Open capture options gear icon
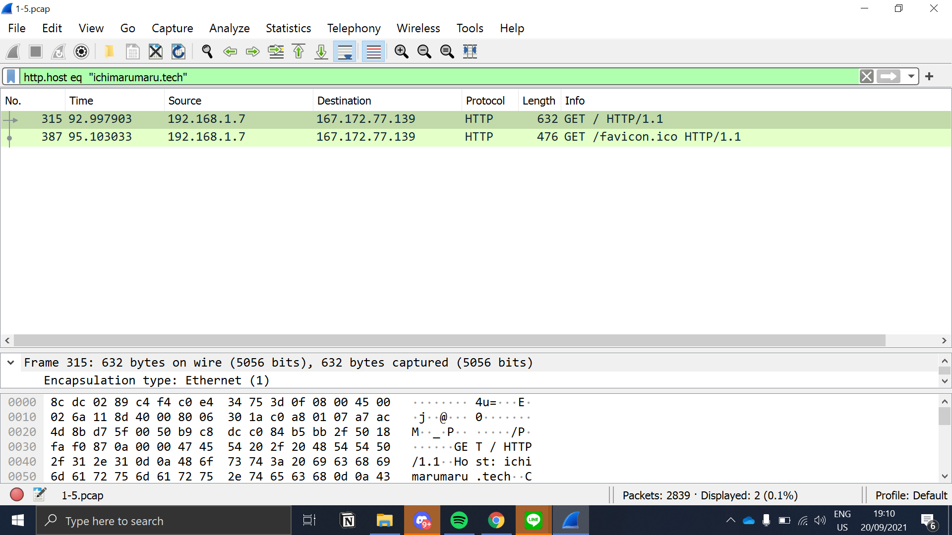Image resolution: width=952 pixels, height=535 pixels. [81, 52]
